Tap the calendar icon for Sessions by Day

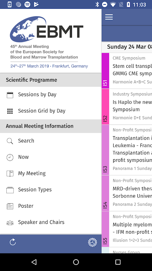[x=10, y=95]
